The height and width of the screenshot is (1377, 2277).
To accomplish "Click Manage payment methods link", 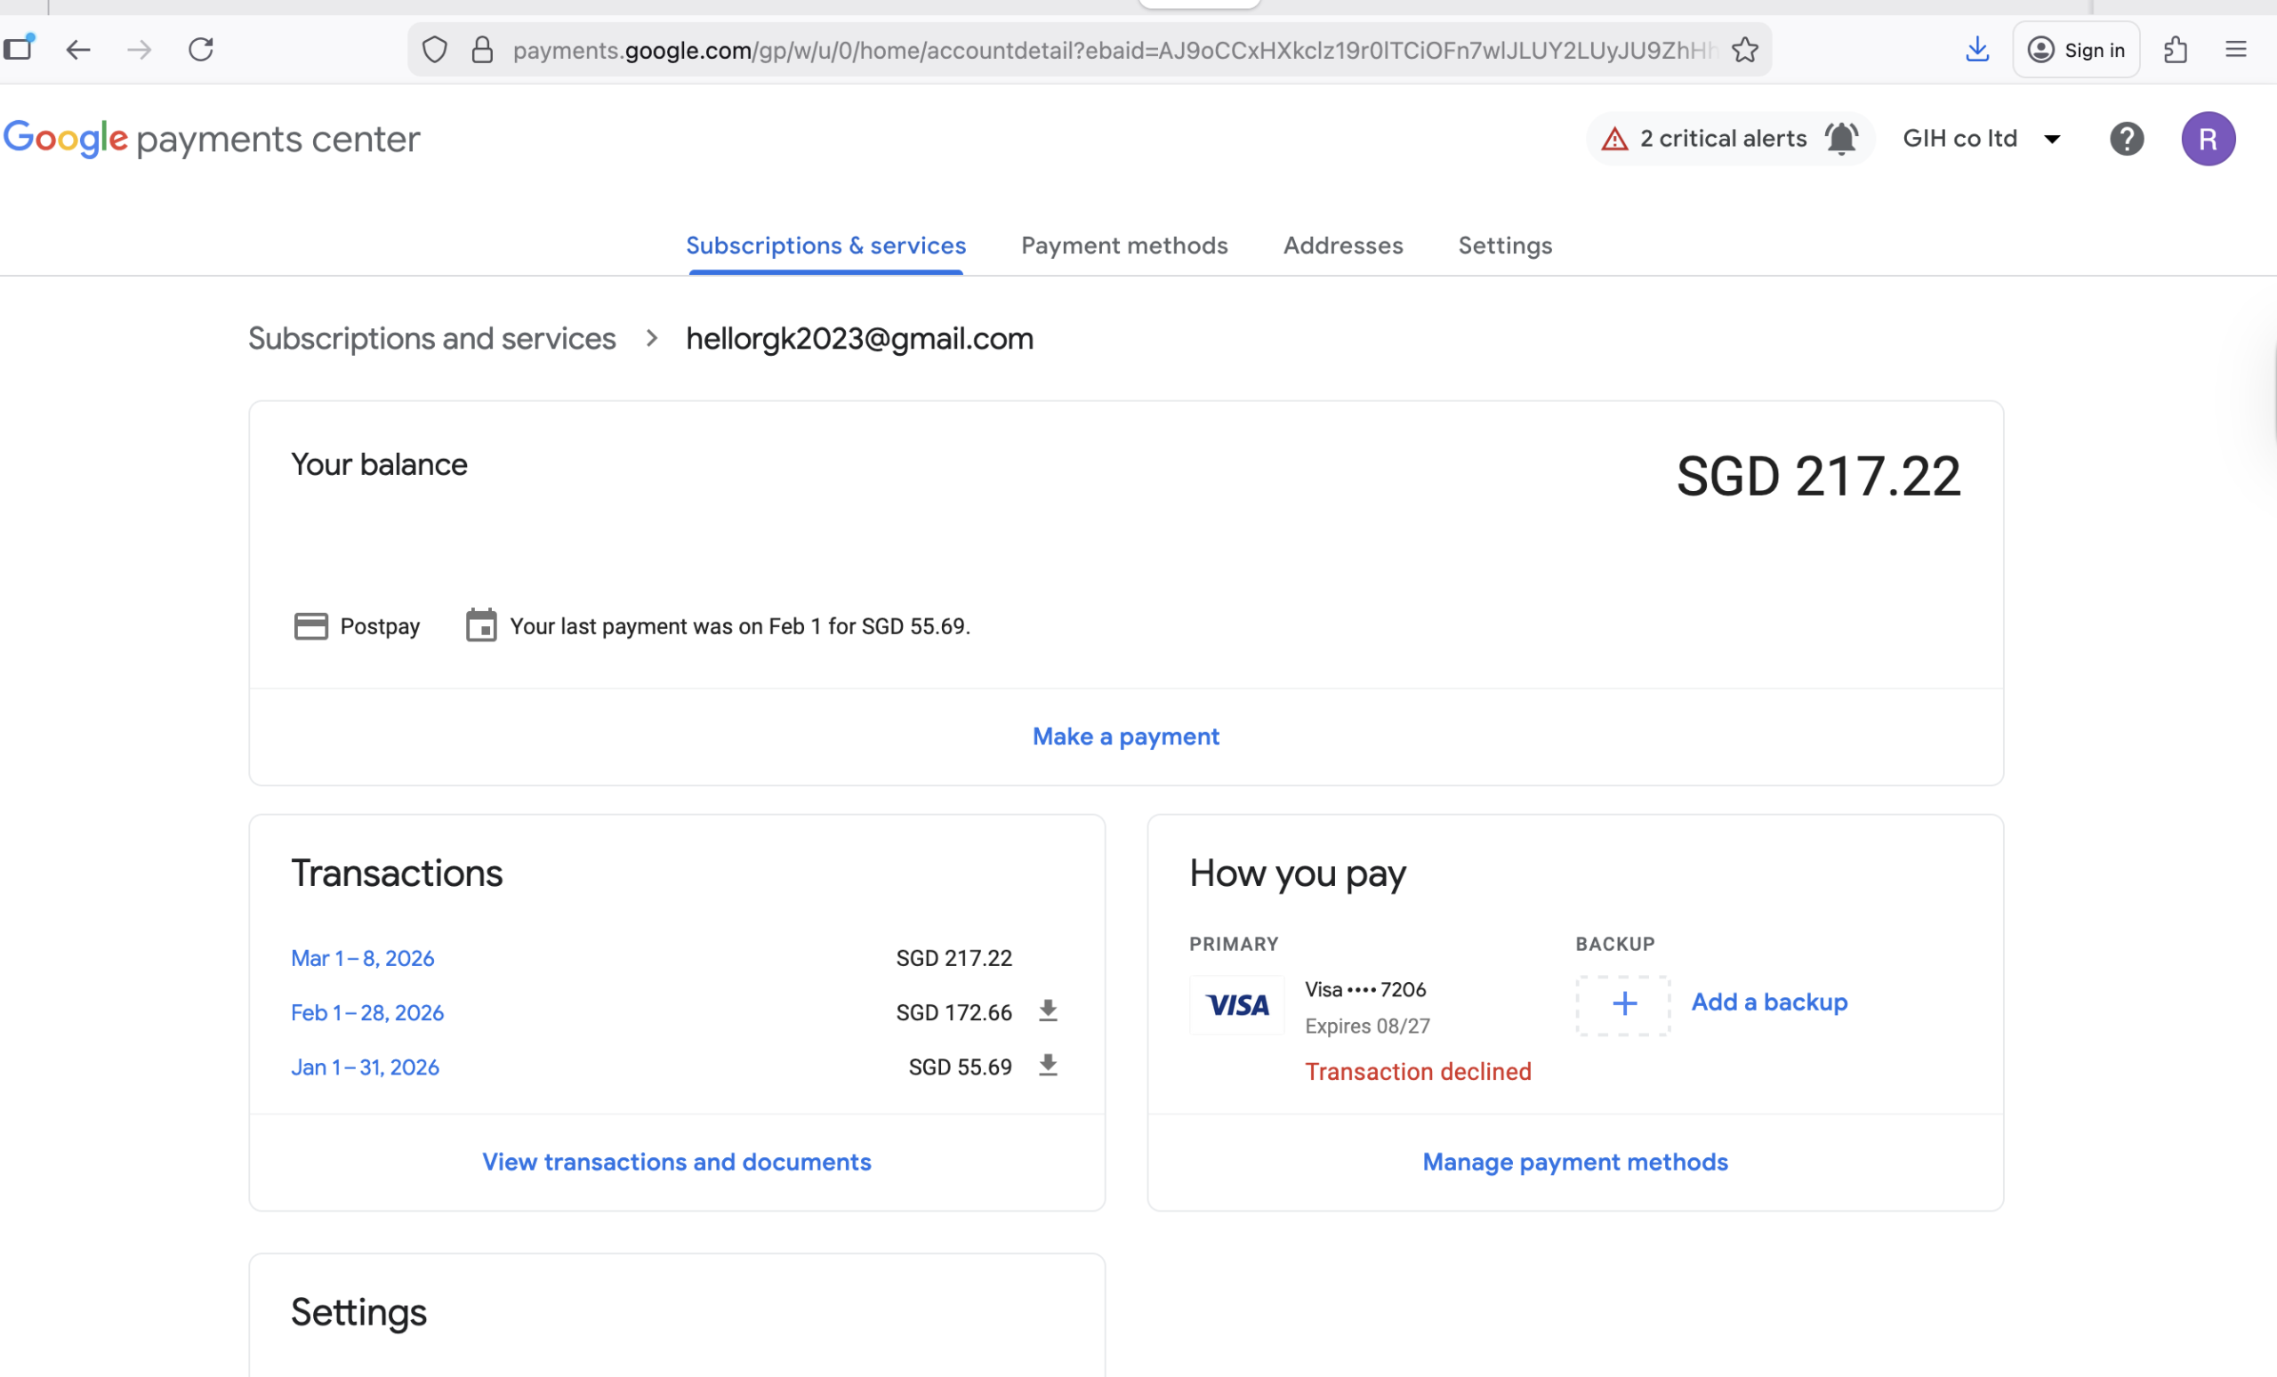I will (1573, 1161).
